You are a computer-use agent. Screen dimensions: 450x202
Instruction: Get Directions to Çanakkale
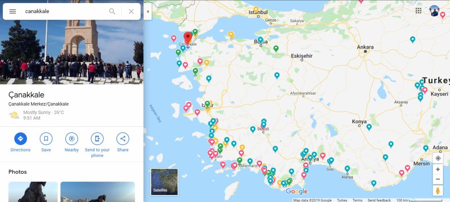click(20, 139)
